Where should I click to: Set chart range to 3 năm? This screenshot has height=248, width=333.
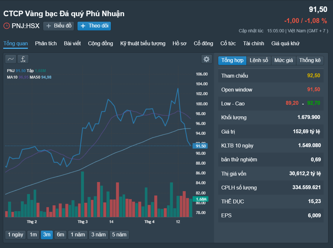tap(99, 235)
